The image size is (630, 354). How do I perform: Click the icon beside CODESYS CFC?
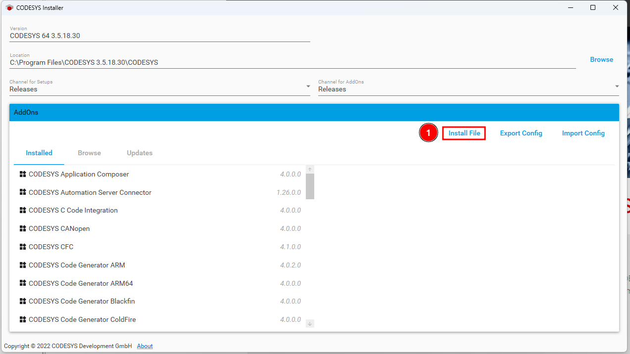pyautogui.click(x=23, y=246)
